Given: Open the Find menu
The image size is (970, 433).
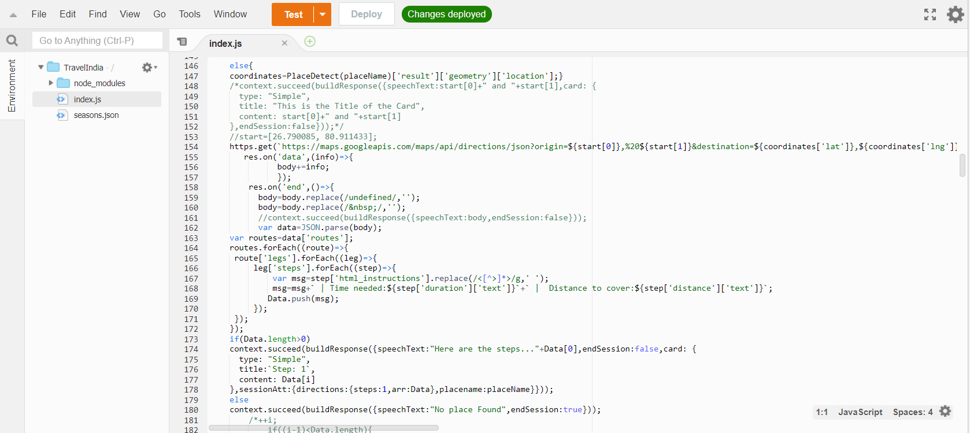Looking at the screenshot, I should (98, 14).
